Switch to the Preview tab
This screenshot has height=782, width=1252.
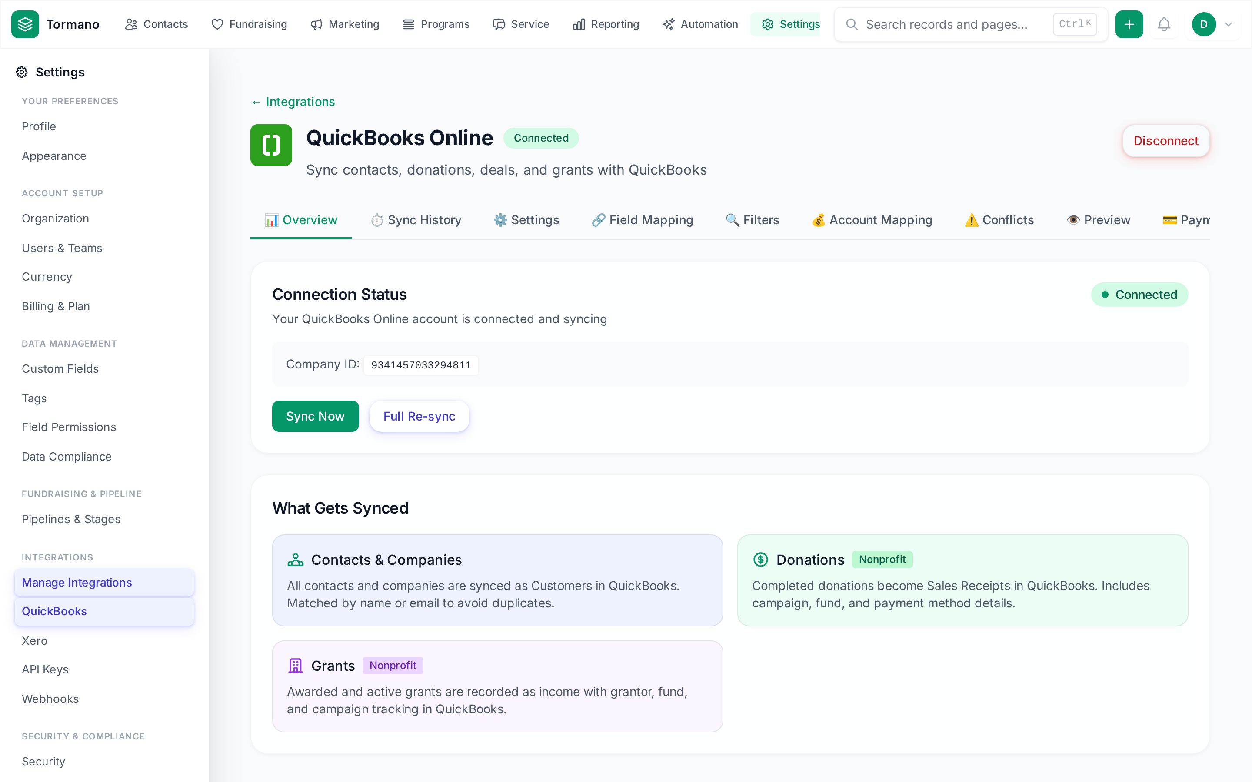(x=1099, y=220)
